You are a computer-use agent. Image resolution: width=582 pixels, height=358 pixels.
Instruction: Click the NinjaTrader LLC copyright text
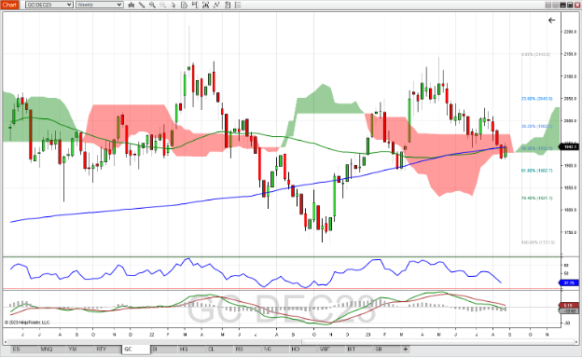point(27,323)
